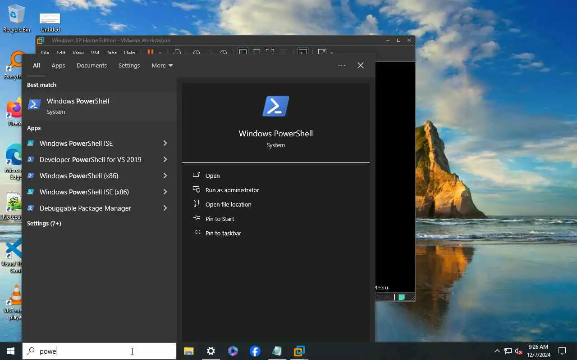Switch to the All search tab
577x360 pixels.
(37, 65)
